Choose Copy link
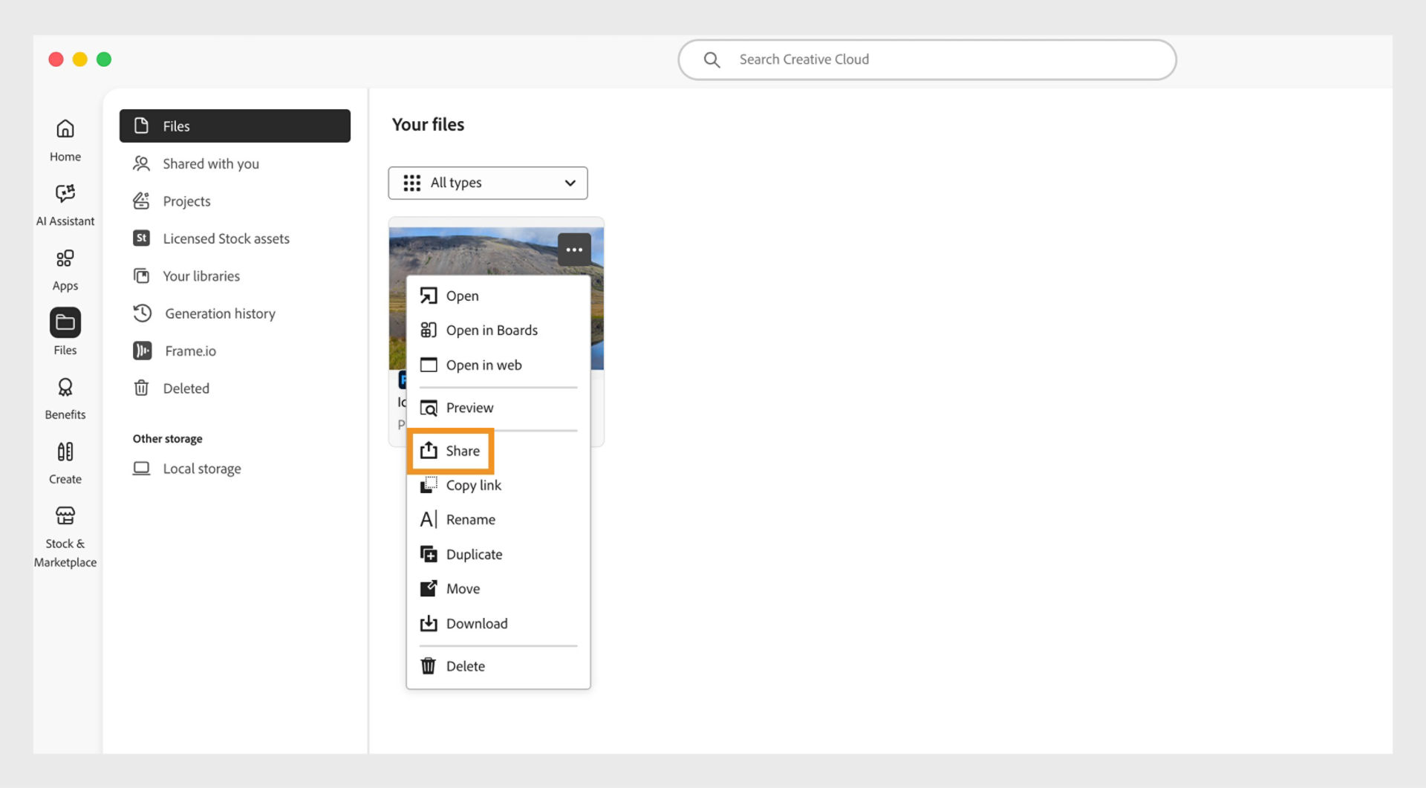Viewport: 1426px width, 788px height. tap(498, 485)
